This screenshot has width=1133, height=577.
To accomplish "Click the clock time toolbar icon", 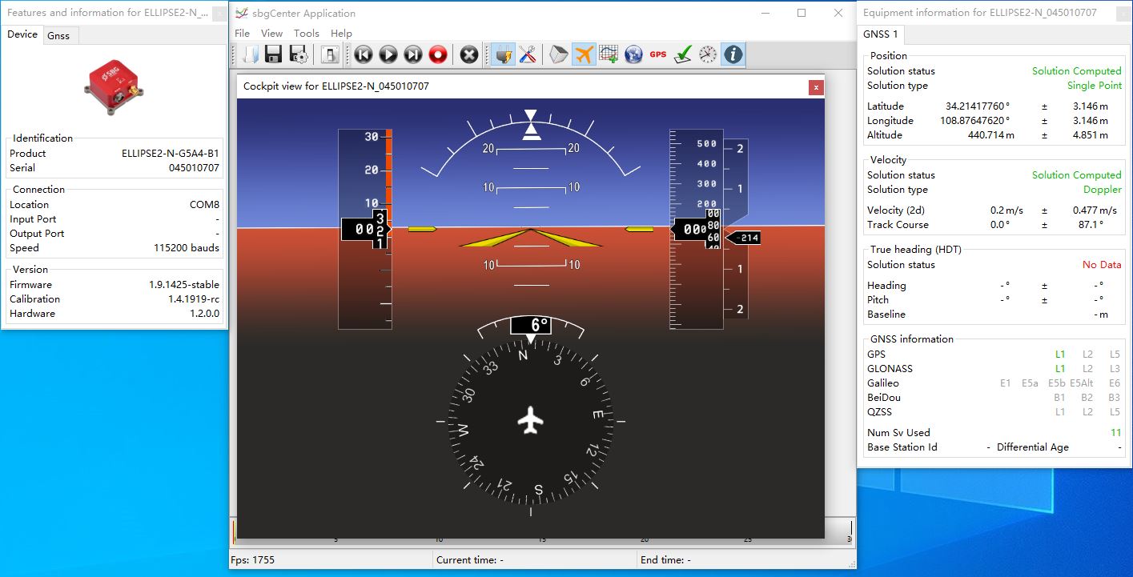I will coord(708,54).
